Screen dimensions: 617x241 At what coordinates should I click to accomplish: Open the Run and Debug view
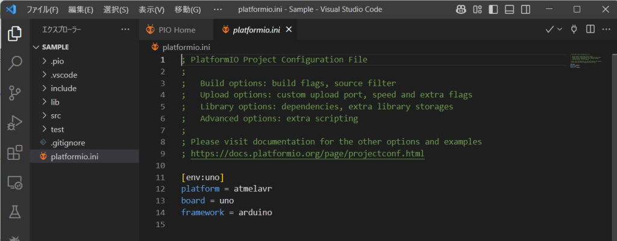pyautogui.click(x=14, y=123)
